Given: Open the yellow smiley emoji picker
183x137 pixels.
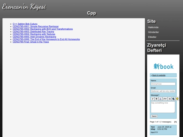Looking at the screenshot, I should (177, 99).
